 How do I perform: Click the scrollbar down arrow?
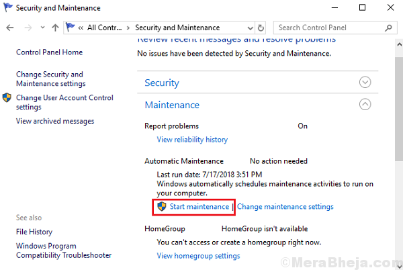[399, 265]
